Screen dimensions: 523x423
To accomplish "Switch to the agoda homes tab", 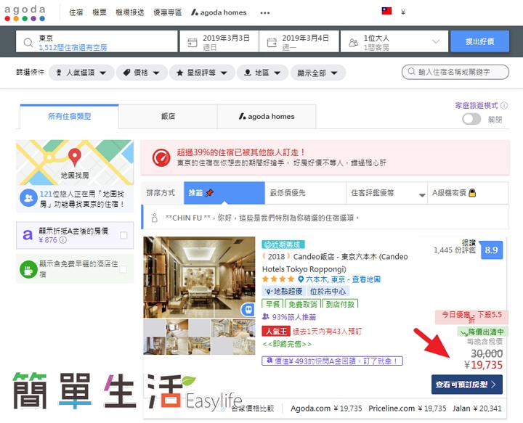I will coord(267,116).
